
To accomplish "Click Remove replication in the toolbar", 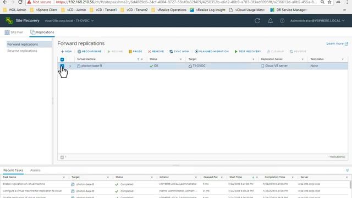I will pyautogui.click(x=156, y=51).
